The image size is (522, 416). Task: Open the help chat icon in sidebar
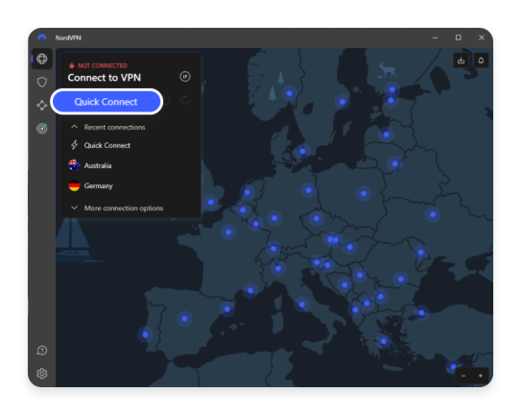[x=42, y=351]
